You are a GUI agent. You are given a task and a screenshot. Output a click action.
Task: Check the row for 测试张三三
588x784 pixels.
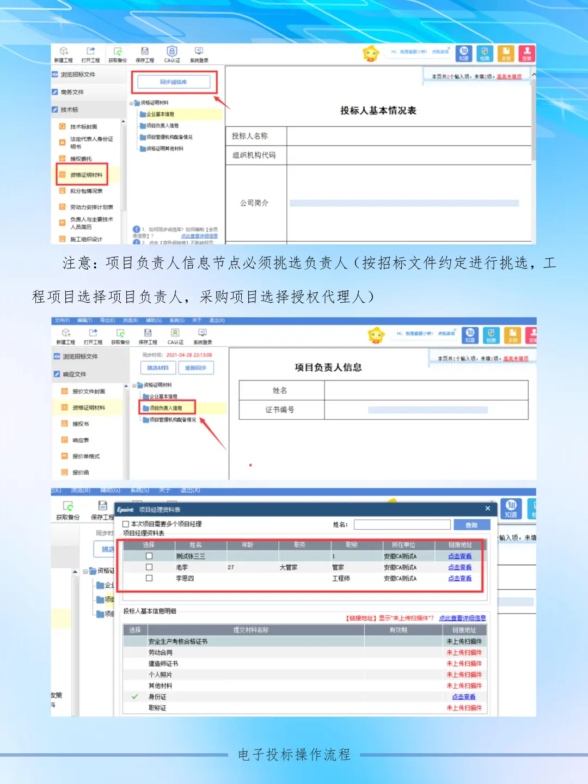[x=149, y=555]
